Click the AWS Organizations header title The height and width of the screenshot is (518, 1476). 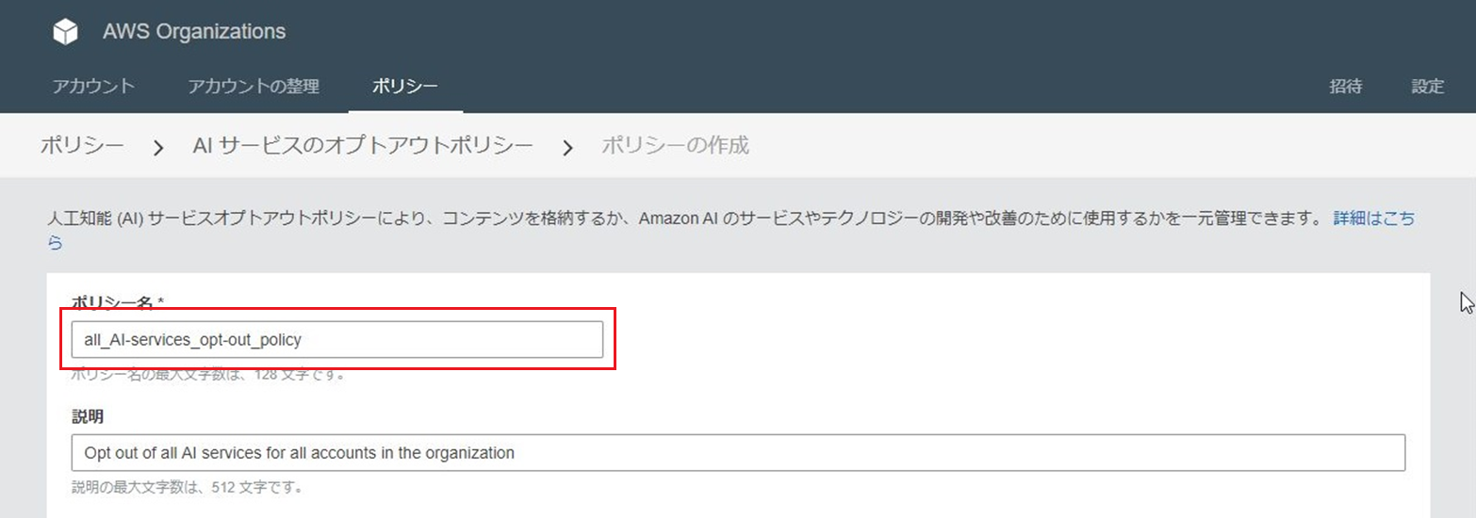(x=194, y=32)
